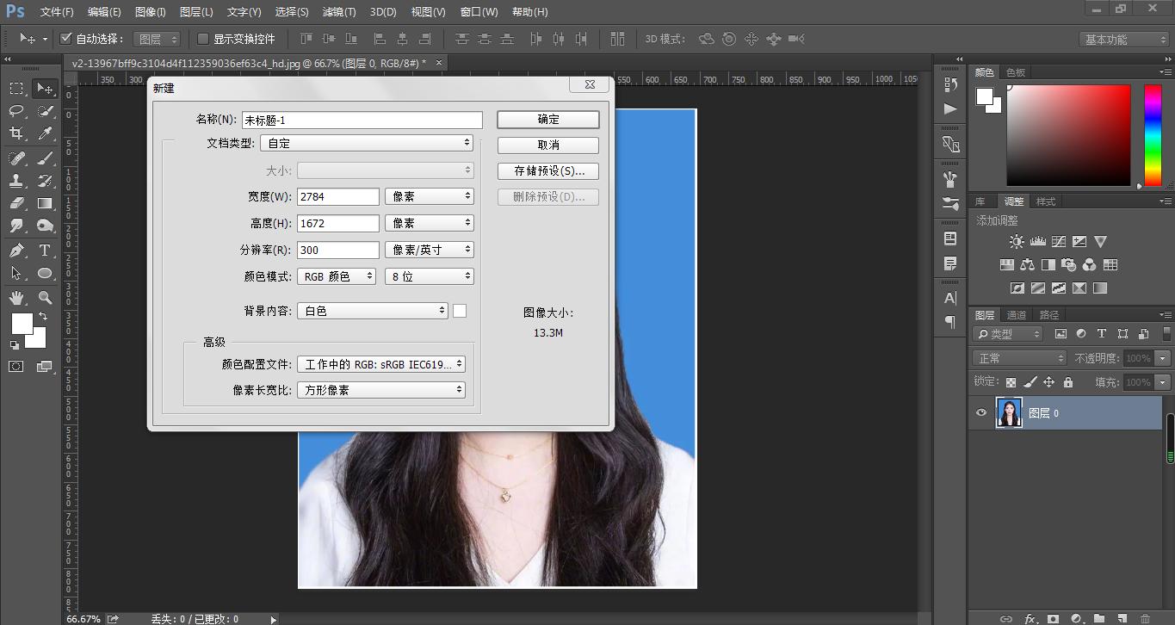
Task: Enable the 显示变换控件 checkbox
Action: [x=203, y=39]
